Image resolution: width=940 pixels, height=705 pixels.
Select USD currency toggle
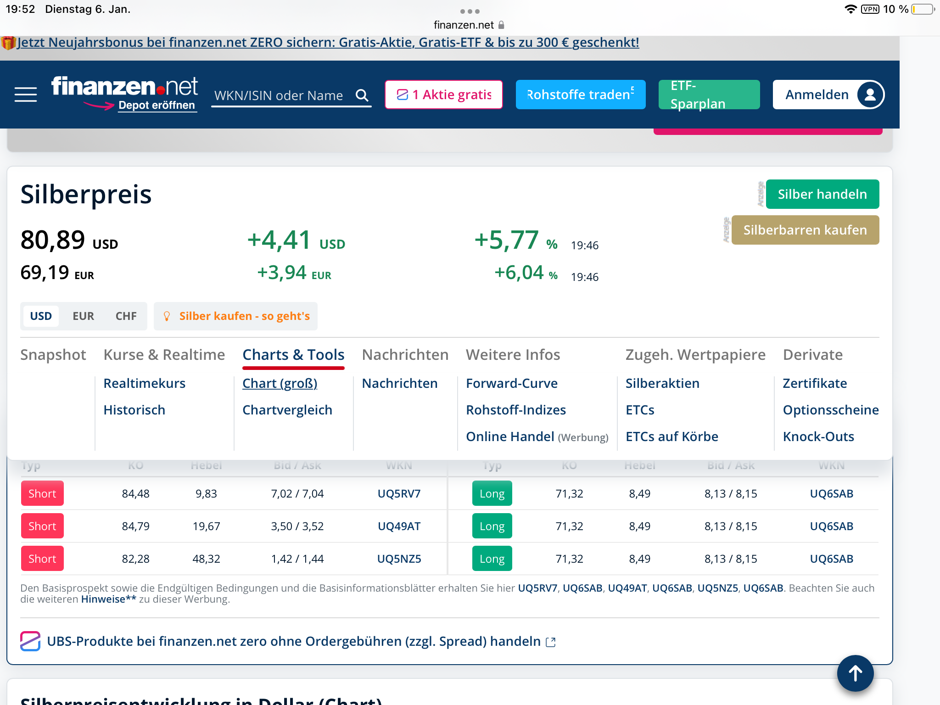point(41,316)
